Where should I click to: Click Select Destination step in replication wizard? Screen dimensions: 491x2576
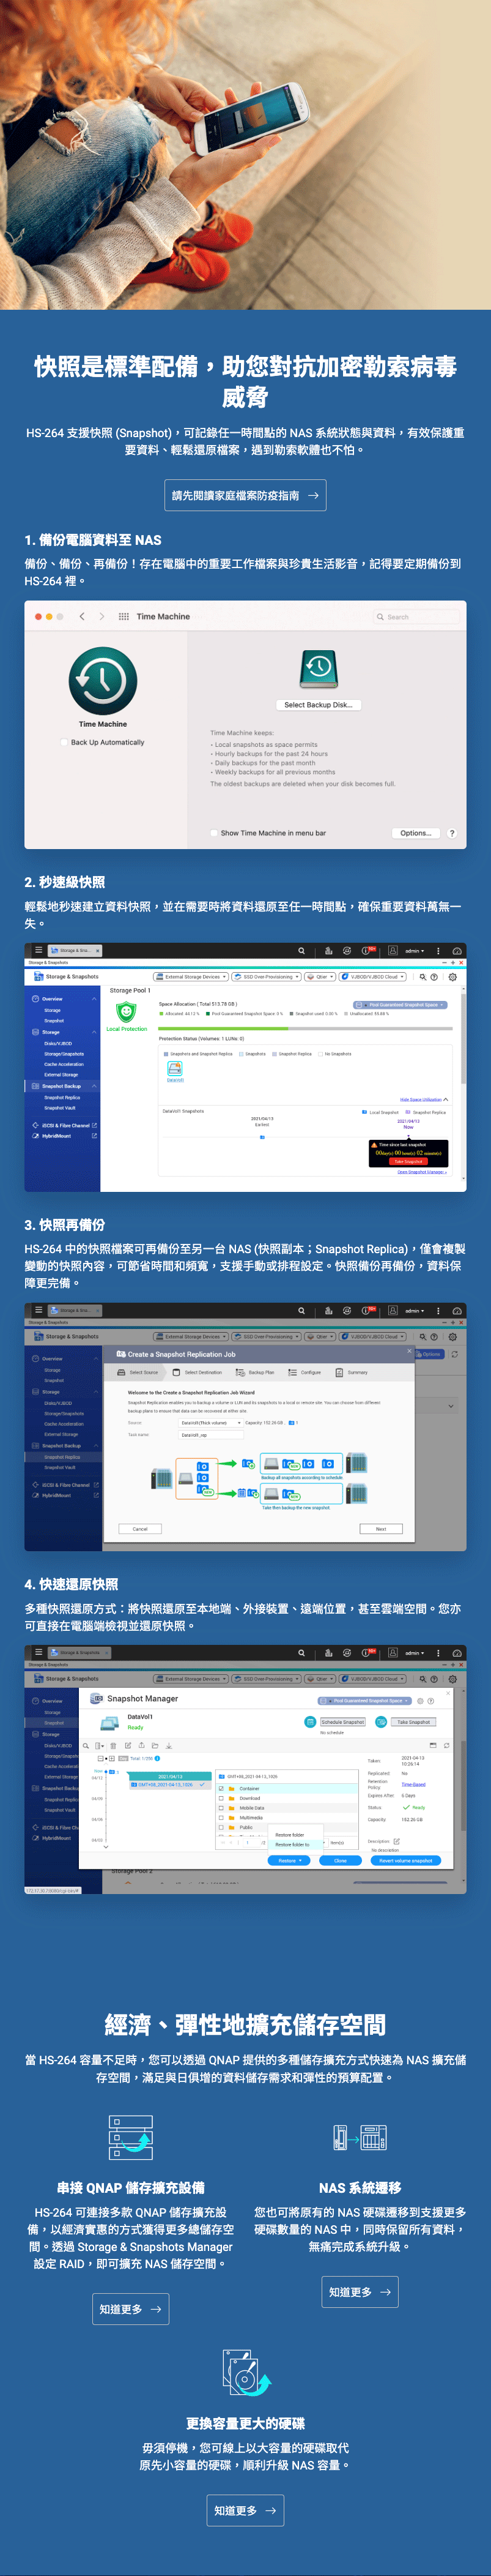coord(198,1372)
